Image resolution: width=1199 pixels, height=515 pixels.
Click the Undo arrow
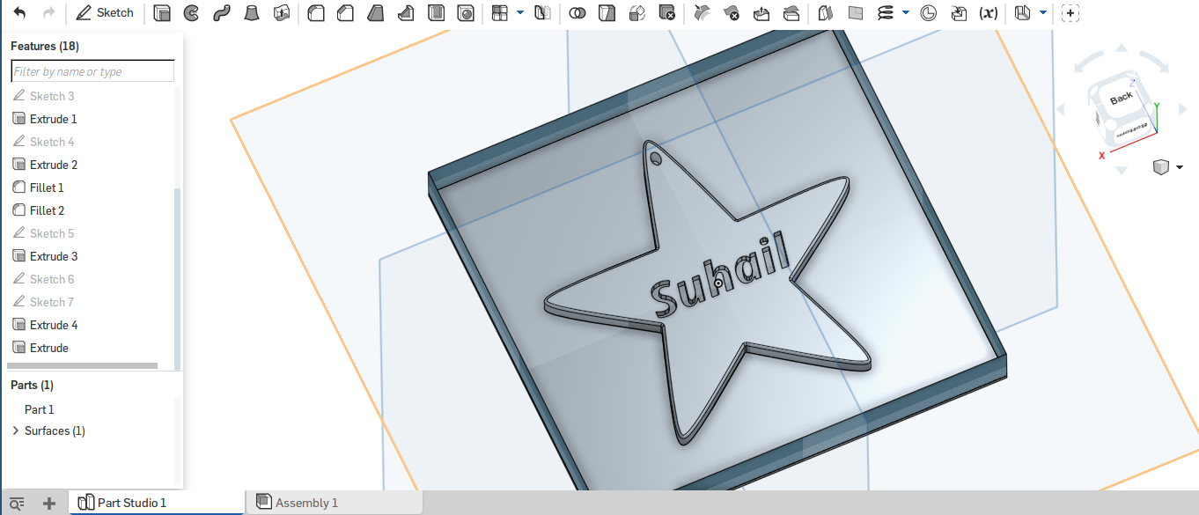tap(19, 13)
